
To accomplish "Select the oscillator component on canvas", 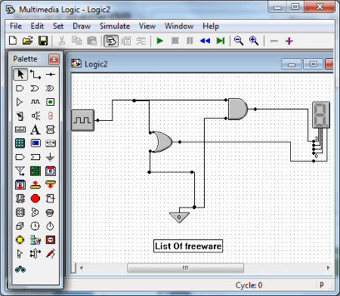I will pos(83,120).
